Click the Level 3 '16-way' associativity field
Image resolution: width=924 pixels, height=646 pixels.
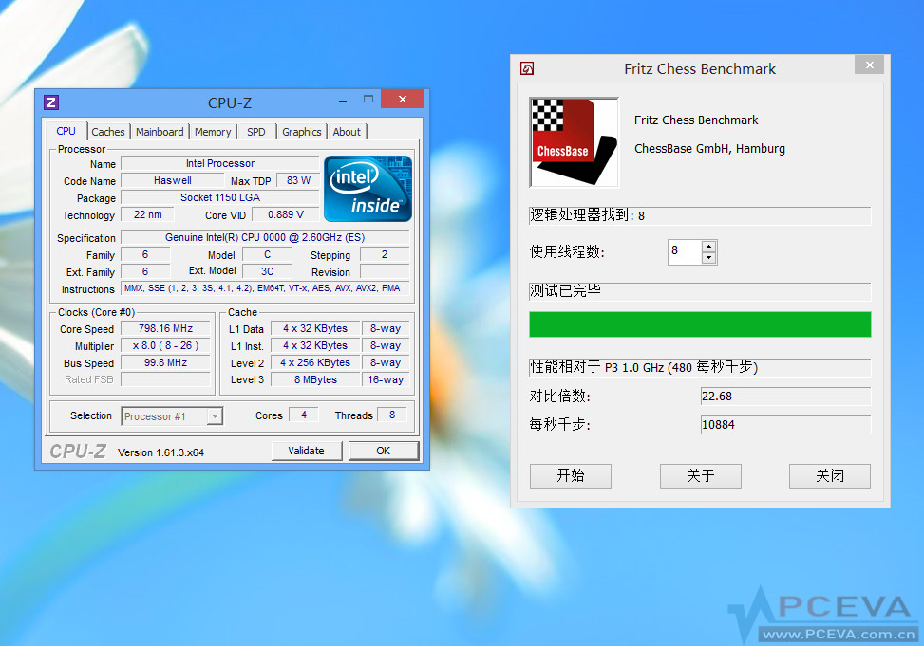pyautogui.click(x=386, y=379)
